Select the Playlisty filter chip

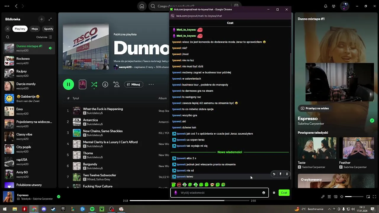pos(20,29)
